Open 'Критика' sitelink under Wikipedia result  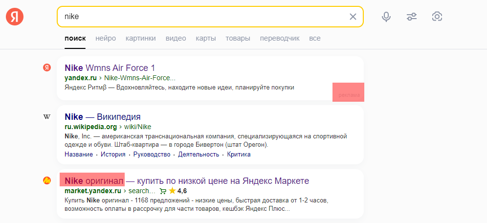[x=239, y=155]
